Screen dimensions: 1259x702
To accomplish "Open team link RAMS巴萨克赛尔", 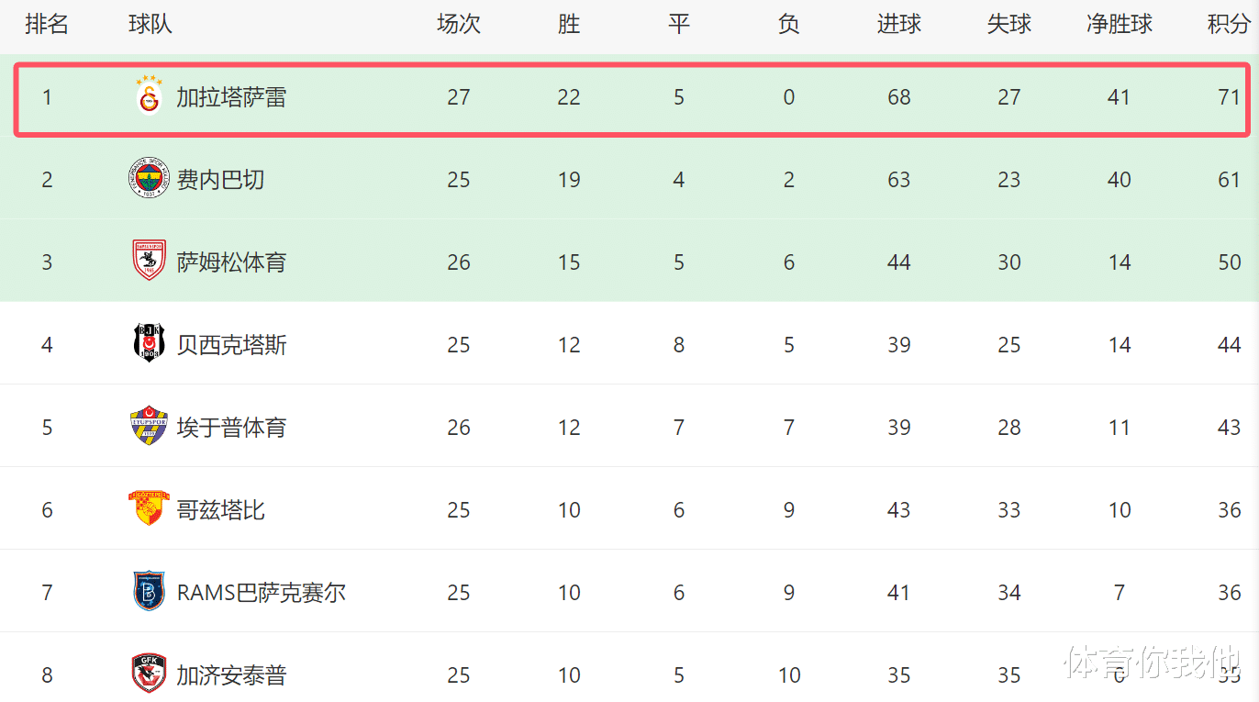I will click(262, 593).
